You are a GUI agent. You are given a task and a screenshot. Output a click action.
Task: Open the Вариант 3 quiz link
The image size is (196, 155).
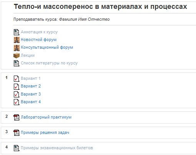(x=31, y=94)
